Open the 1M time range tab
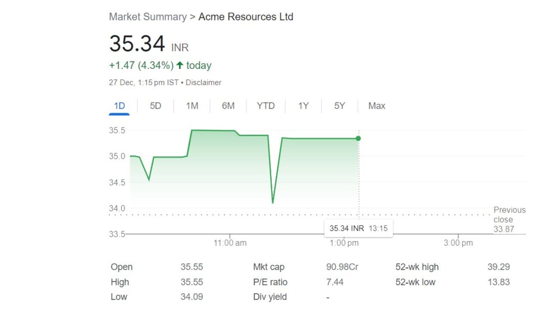551x310 pixels. (x=192, y=106)
